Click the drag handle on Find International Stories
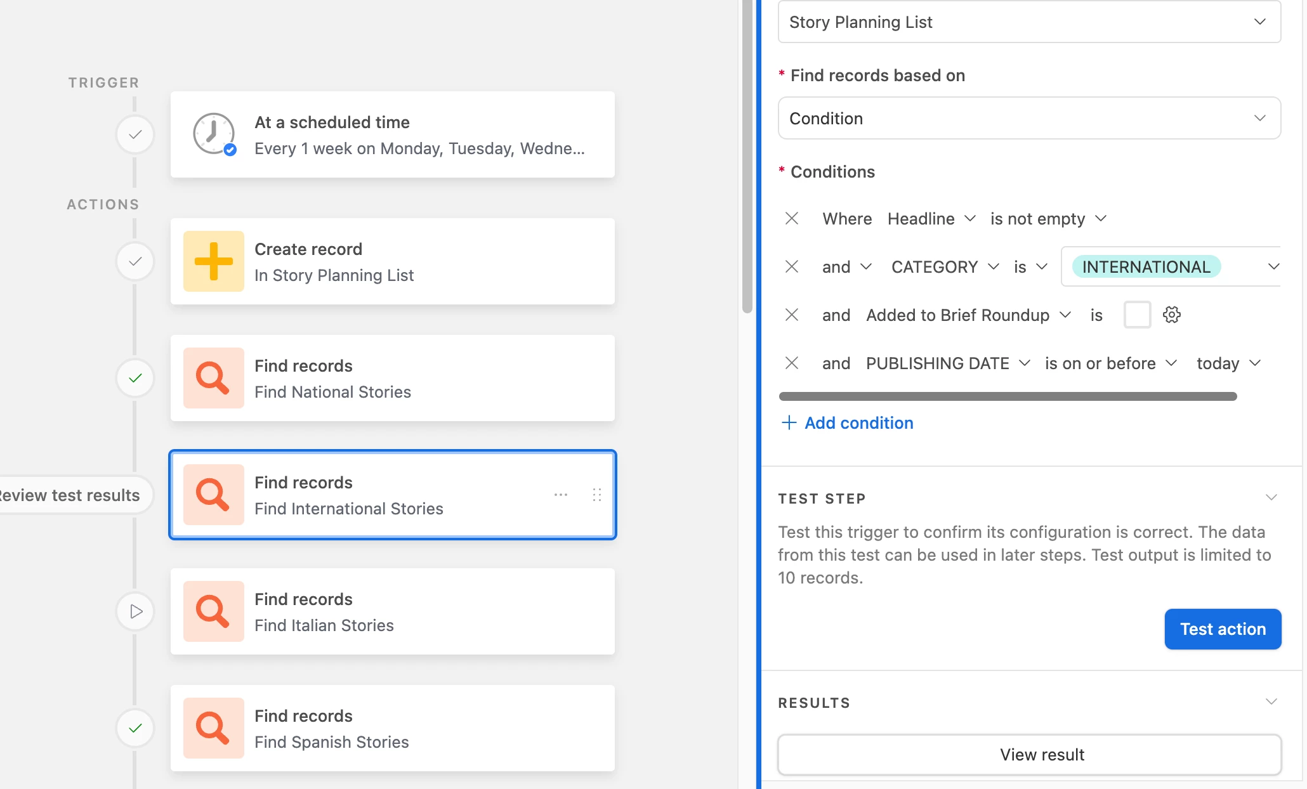This screenshot has height=789, width=1307. pos(596,495)
